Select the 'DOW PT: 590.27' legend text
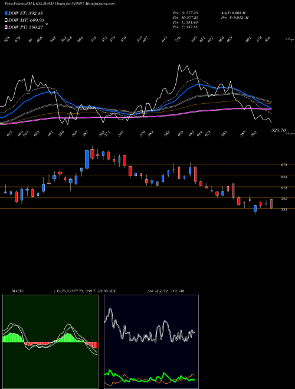Viewport: 295px width, 389px height. tap(26, 27)
